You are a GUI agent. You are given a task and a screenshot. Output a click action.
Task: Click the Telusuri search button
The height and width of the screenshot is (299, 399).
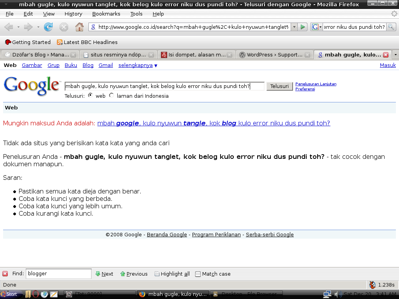[279, 86]
